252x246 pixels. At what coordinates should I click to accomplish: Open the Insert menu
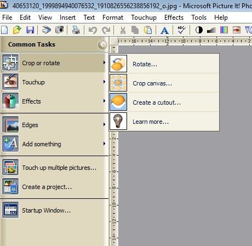(x=67, y=18)
